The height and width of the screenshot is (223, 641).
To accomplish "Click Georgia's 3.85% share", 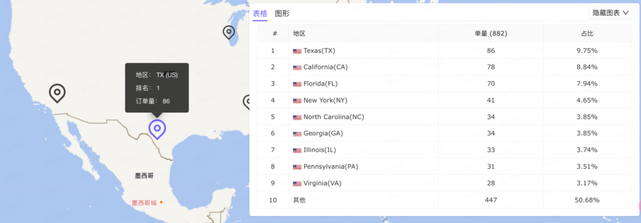I will click(587, 133).
